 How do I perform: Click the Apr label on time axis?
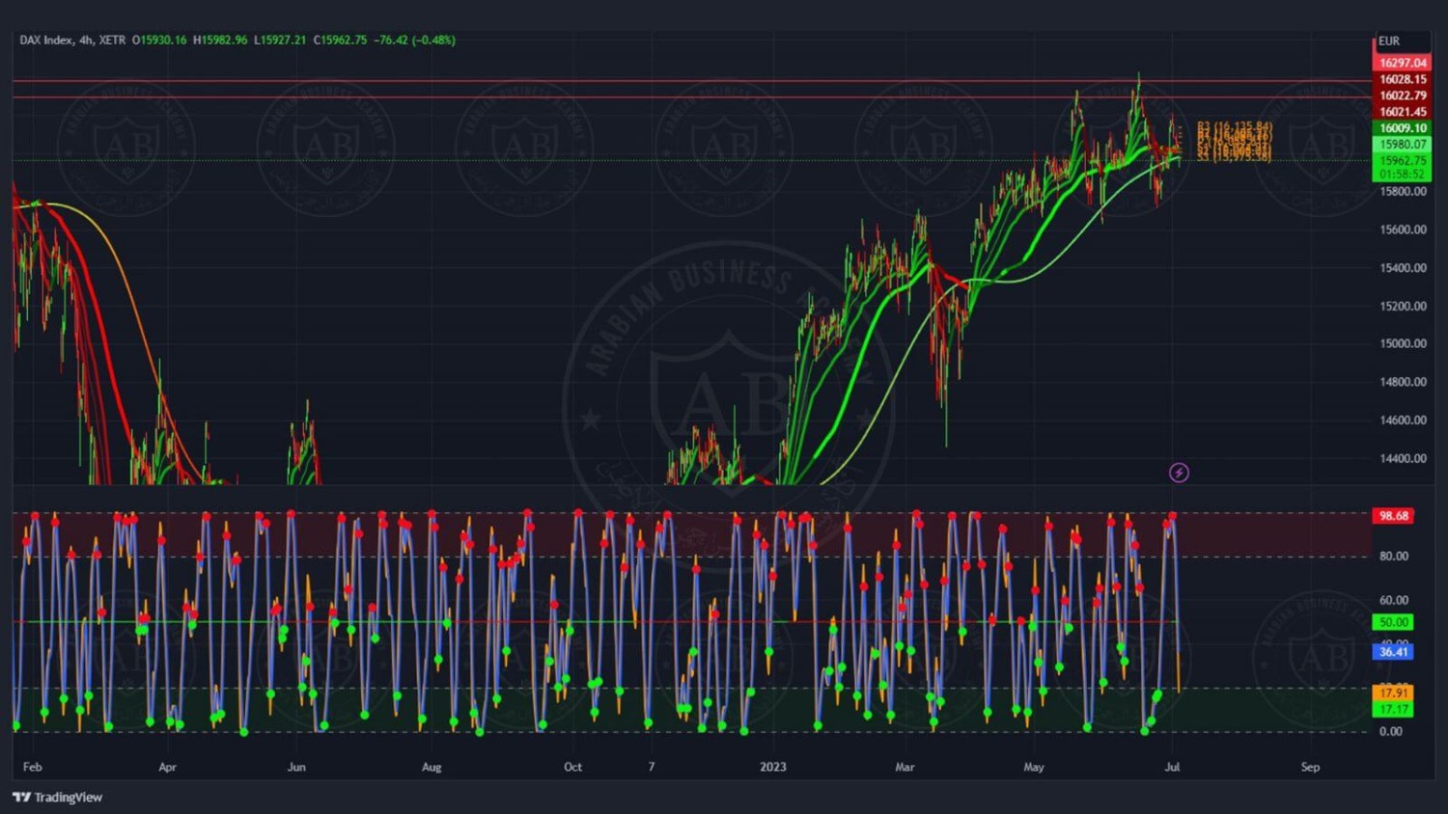[167, 767]
